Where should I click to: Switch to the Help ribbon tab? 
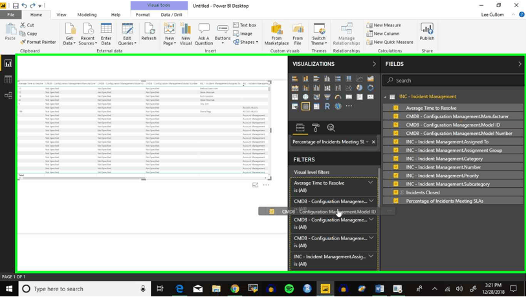click(x=115, y=15)
